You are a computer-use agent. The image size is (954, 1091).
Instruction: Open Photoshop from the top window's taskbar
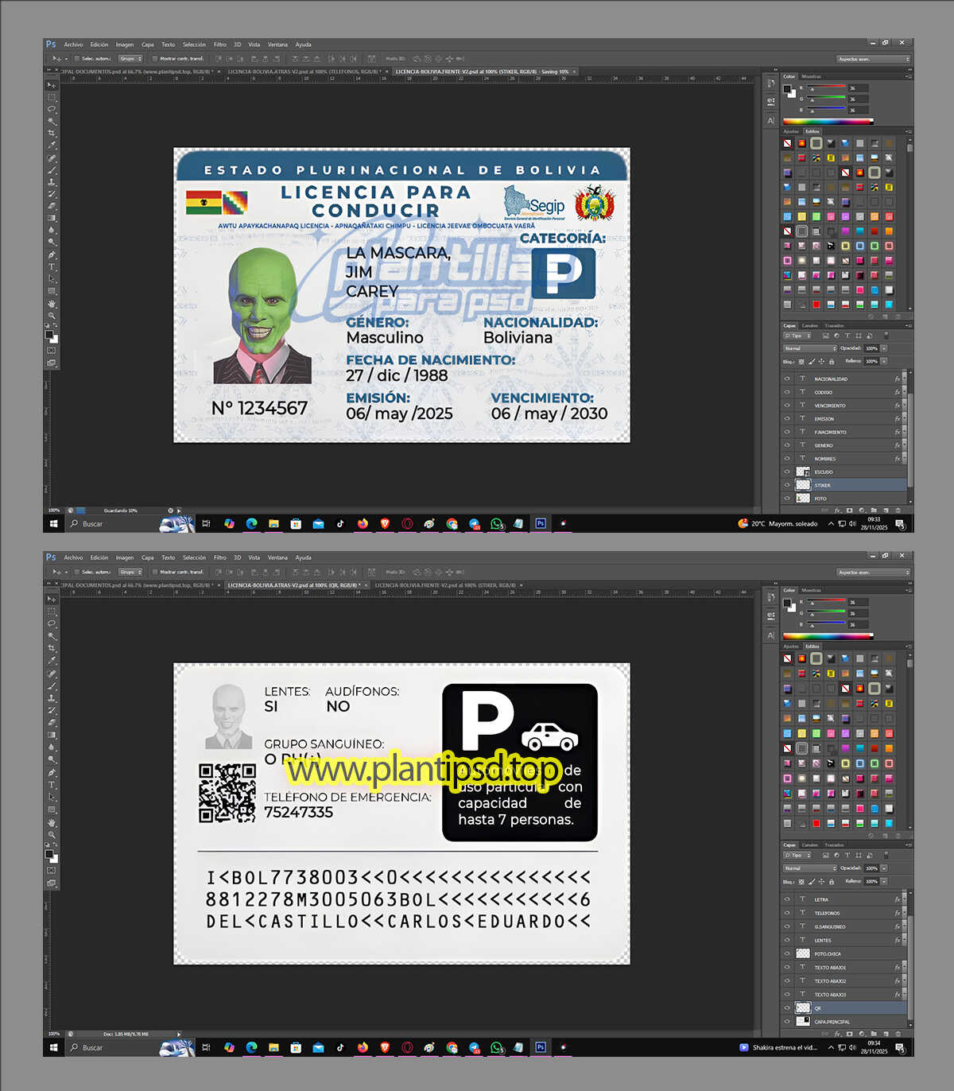click(x=541, y=523)
